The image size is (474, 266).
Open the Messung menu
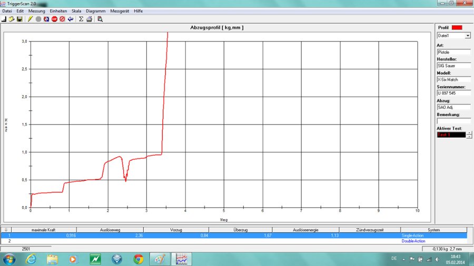(36, 11)
